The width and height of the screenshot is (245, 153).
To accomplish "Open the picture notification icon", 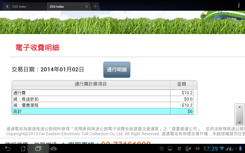I will click(x=170, y=149).
